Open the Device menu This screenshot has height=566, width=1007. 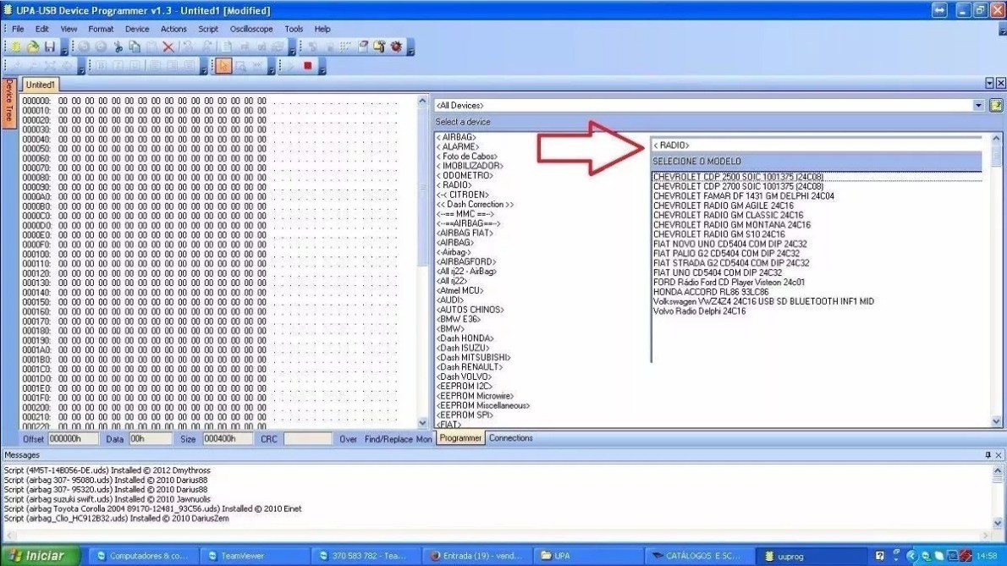tap(137, 29)
